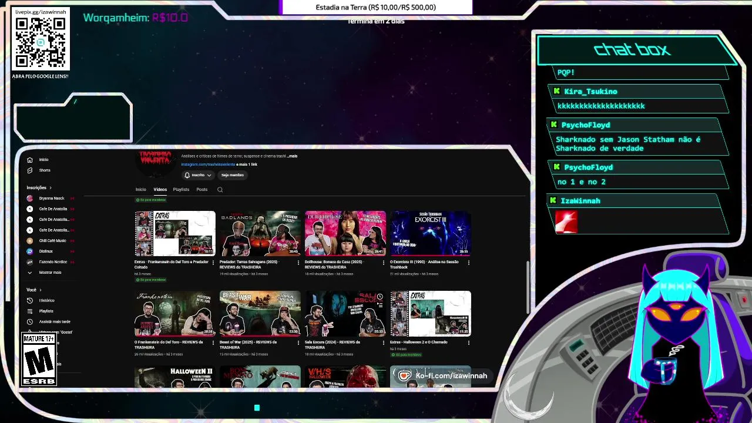Open the Início home icon in sidebar
The image size is (752, 423).
(x=30, y=160)
